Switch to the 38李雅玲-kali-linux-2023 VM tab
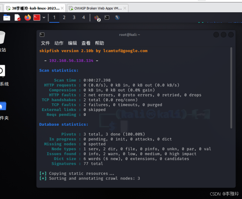This screenshot has height=199, width=242. pyautogui.click(x=35, y=8)
